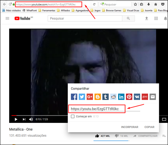Click the 0:13 start time value
Screen dimensions: 168x145
(96, 116)
